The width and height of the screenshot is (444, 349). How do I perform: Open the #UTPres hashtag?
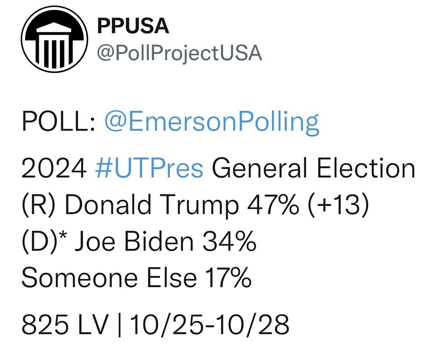149,168
